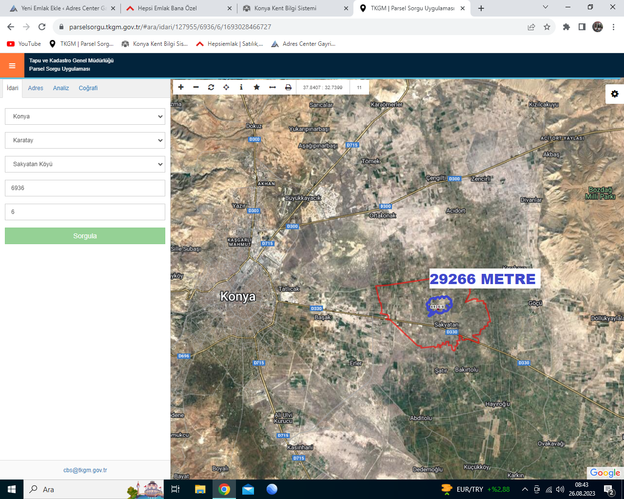Click the browser address bar URL
The height and width of the screenshot is (499, 624).
coord(170,27)
